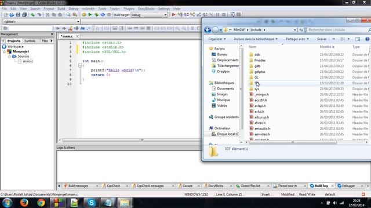
Task: Click MinGW in the address breadcrumb
Action: pyautogui.click(x=239, y=30)
